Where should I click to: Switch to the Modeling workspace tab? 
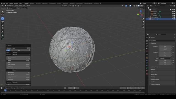(x=32, y=4)
